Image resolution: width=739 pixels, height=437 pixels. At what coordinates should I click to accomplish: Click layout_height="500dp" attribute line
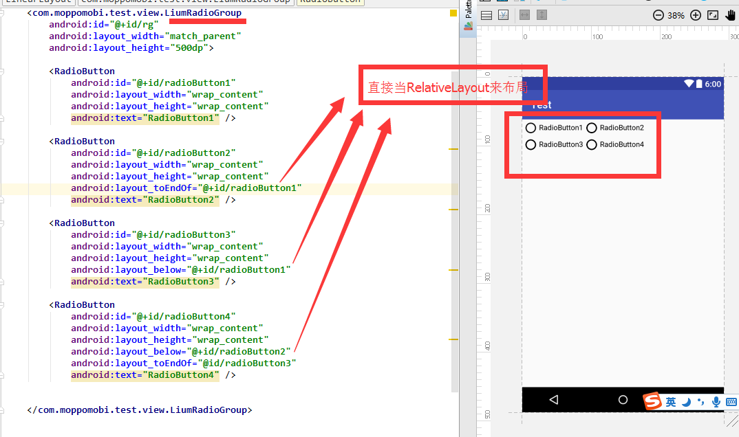(131, 48)
